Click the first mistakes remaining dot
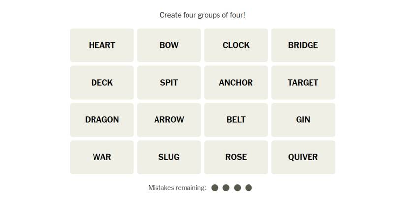 pyautogui.click(x=215, y=188)
